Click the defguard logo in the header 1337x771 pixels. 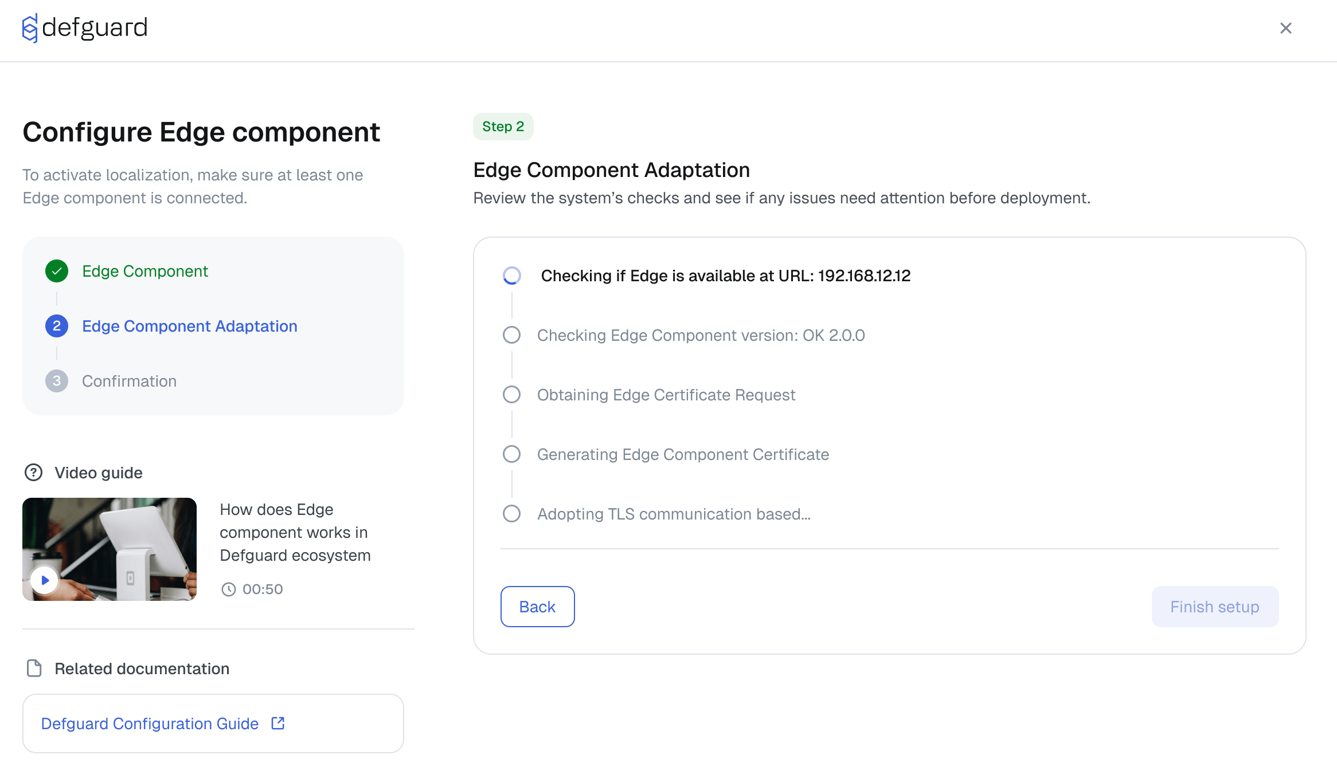(85, 27)
